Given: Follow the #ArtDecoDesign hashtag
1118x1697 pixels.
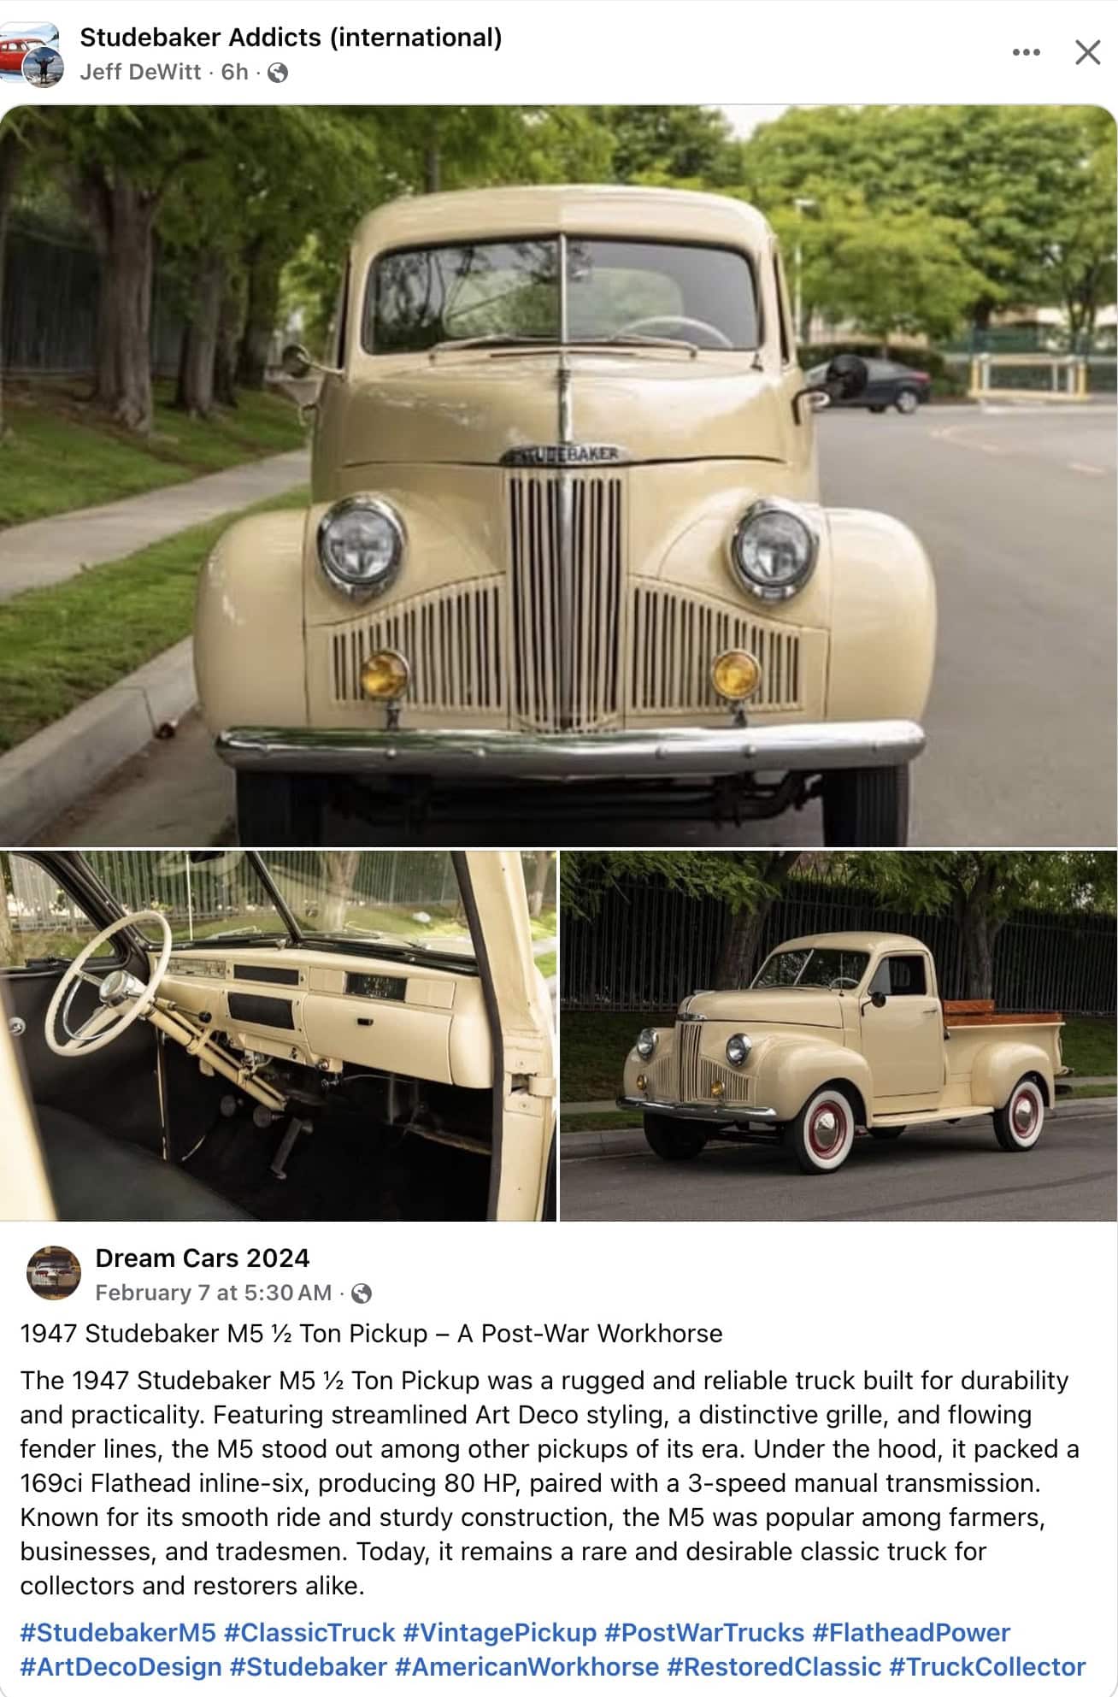Looking at the screenshot, I should pos(121,1667).
